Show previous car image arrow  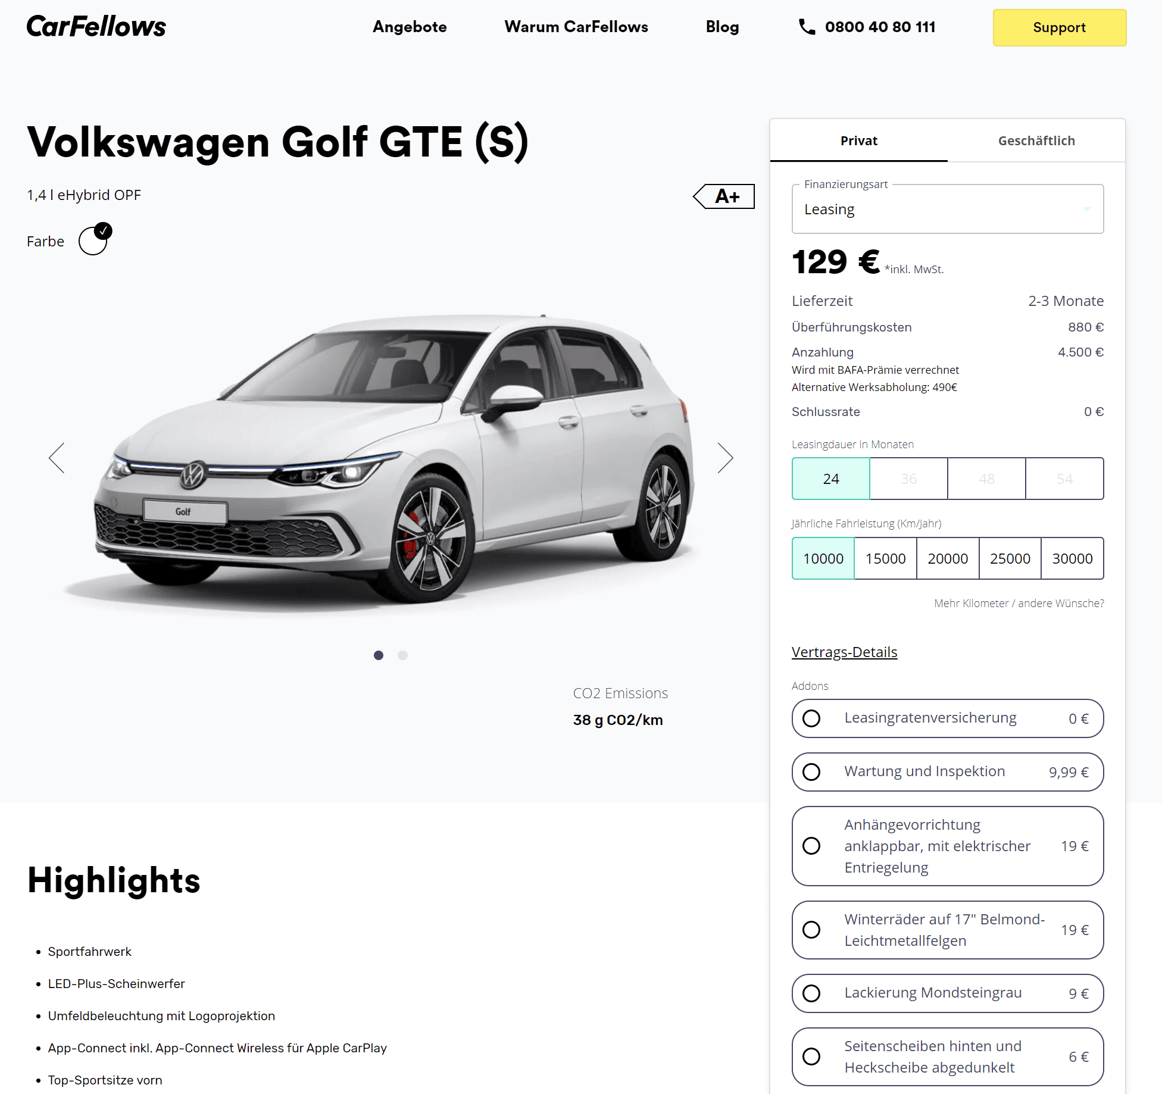[57, 458]
